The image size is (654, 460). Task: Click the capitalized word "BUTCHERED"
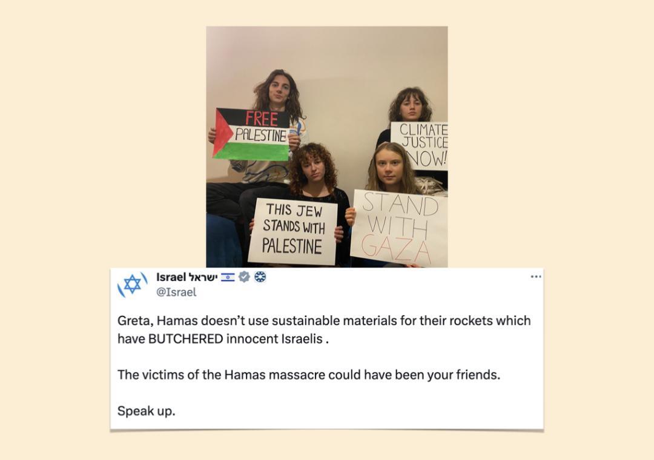point(186,338)
